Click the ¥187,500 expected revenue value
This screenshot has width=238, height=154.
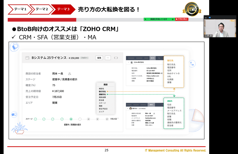pyautogui.click(x=58, y=91)
